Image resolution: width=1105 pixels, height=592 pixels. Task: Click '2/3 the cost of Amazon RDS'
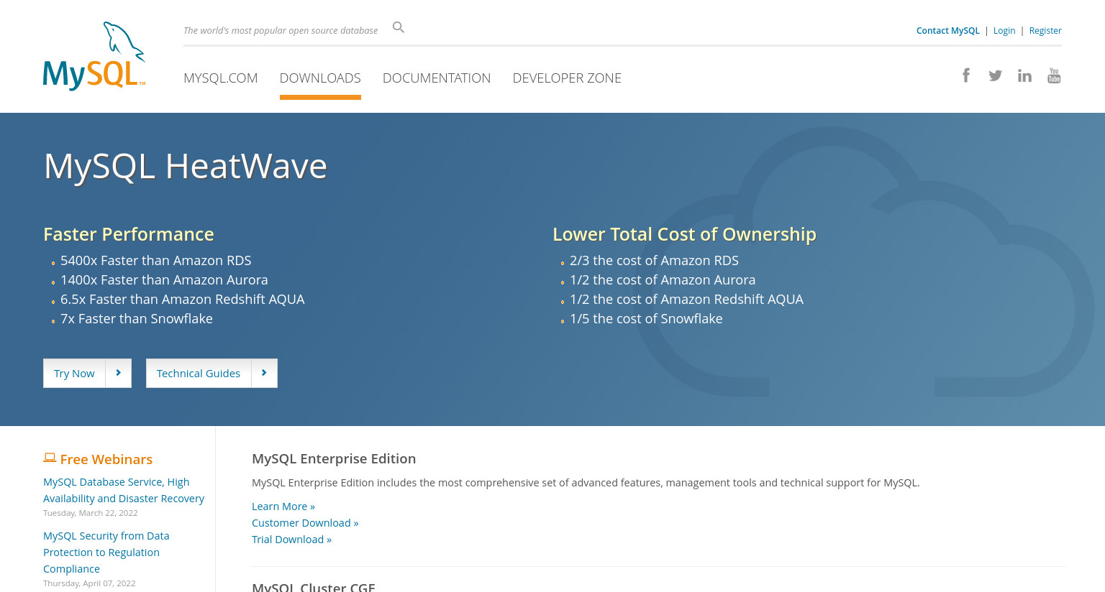click(x=654, y=260)
